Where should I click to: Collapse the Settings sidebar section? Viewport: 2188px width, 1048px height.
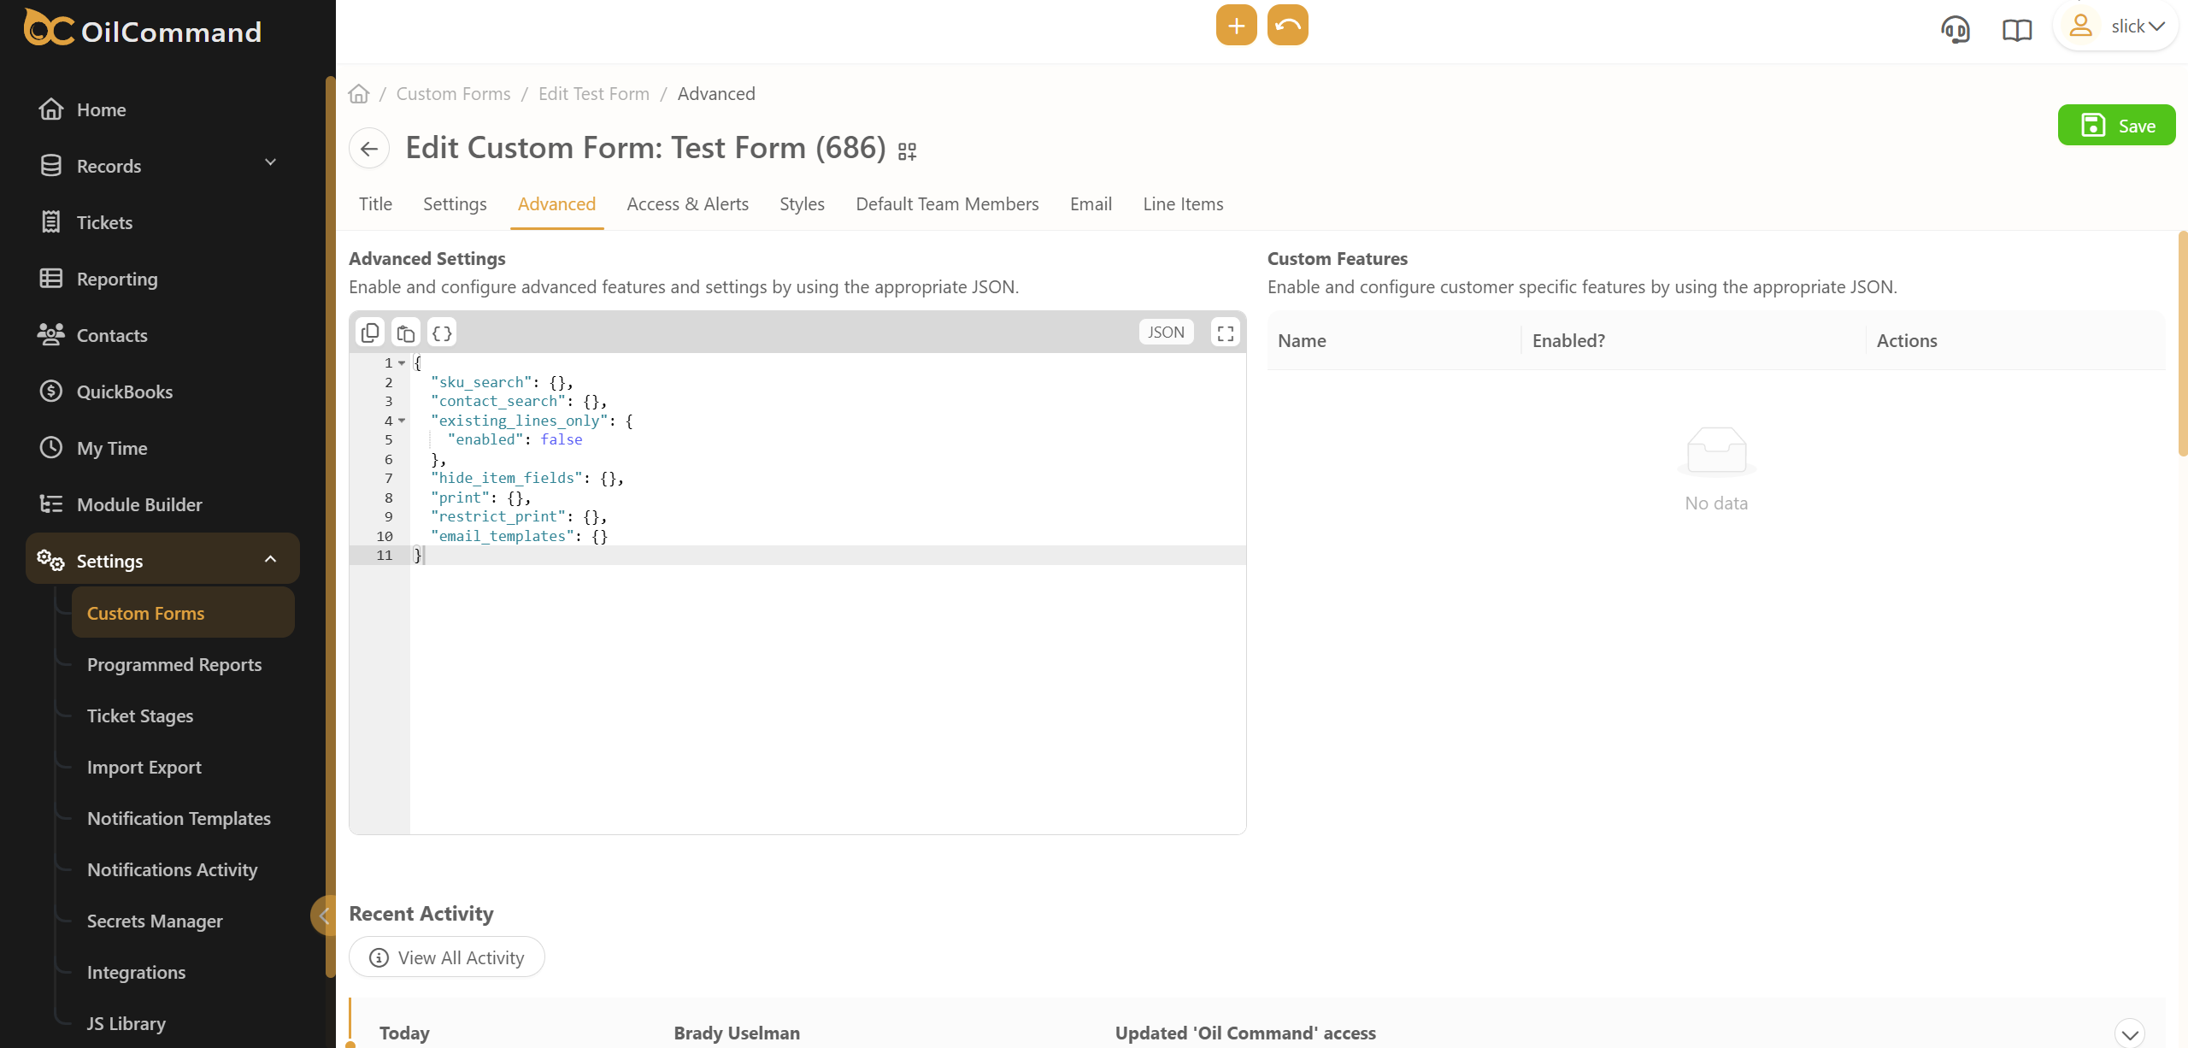(270, 559)
